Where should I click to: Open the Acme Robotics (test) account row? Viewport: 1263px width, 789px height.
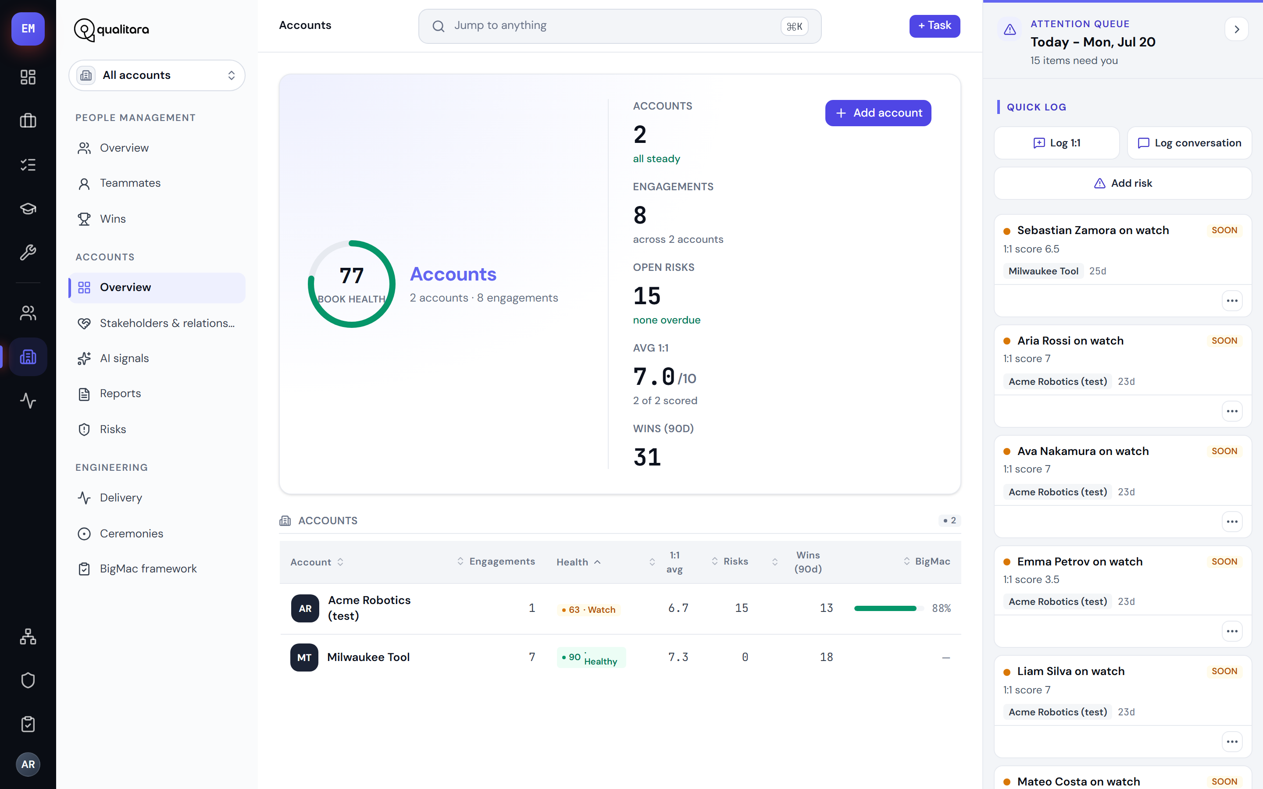(x=620, y=608)
